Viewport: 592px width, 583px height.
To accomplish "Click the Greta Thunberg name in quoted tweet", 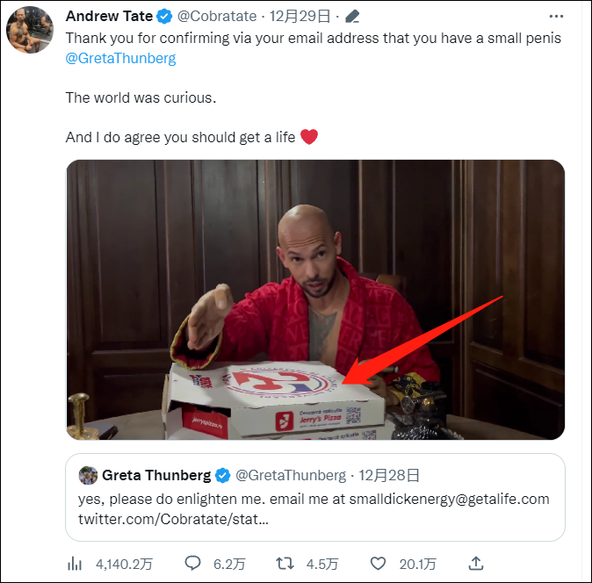I will [156, 476].
